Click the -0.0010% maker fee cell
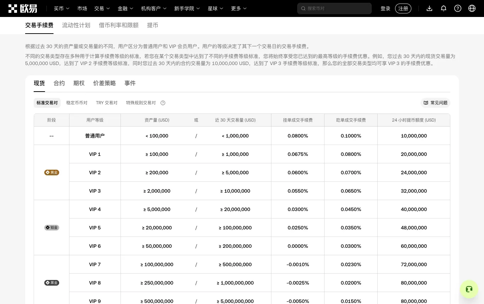Viewport: 484px width, 304px height. tap(298, 264)
